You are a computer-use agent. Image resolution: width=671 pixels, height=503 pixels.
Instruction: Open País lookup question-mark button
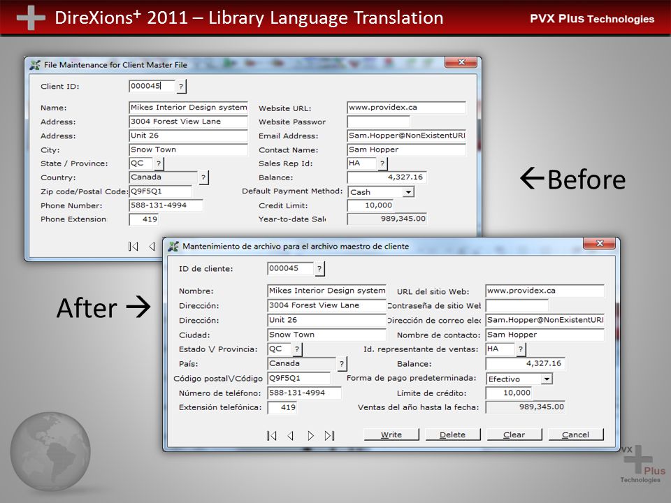(x=342, y=364)
